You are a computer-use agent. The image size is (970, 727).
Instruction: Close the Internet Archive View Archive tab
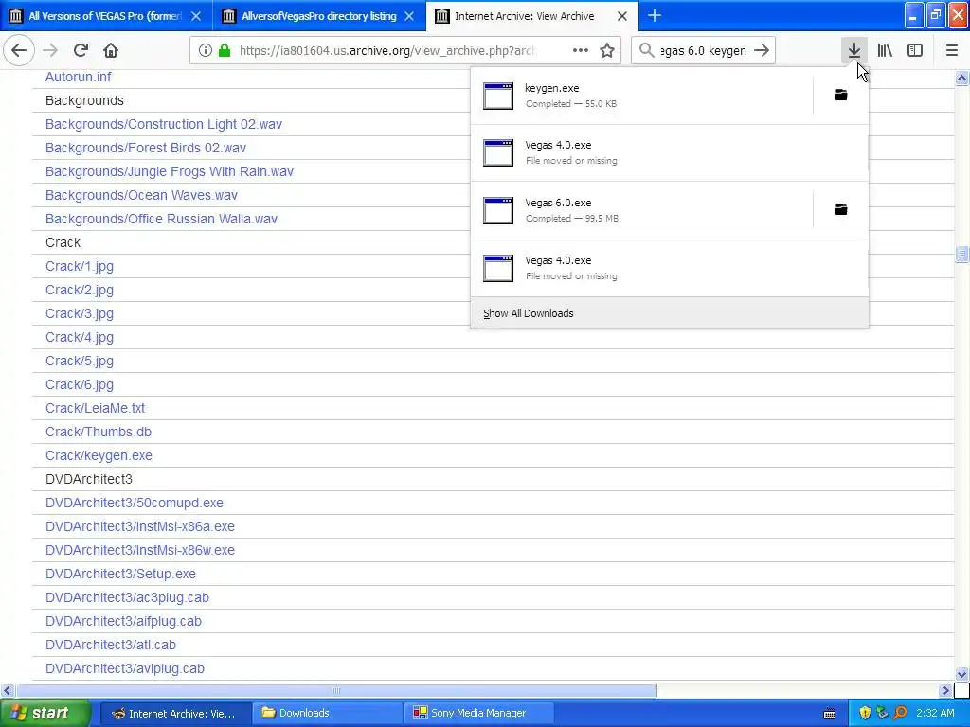pyautogui.click(x=622, y=16)
